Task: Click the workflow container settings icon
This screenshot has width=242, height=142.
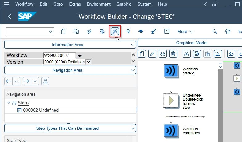Action: tap(154, 31)
